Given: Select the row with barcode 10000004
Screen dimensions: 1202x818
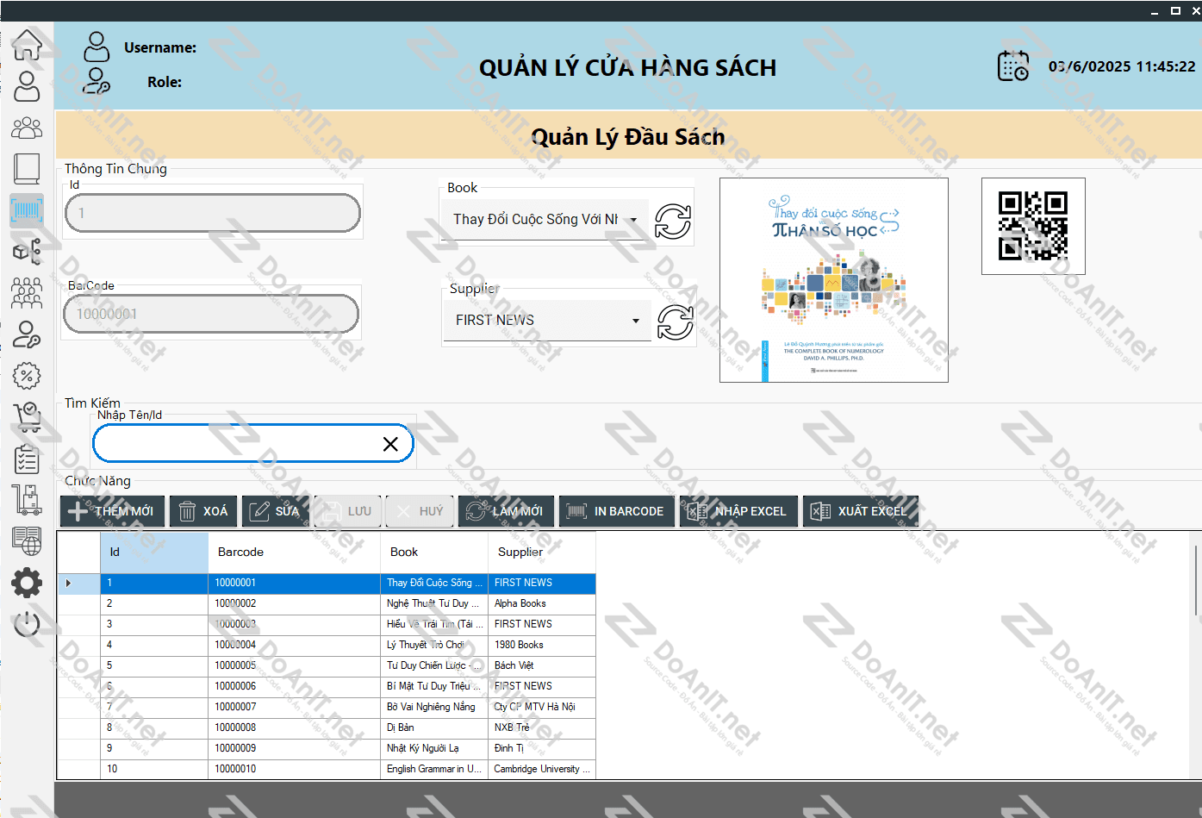Looking at the screenshot, I should click(x=235, y=645).
